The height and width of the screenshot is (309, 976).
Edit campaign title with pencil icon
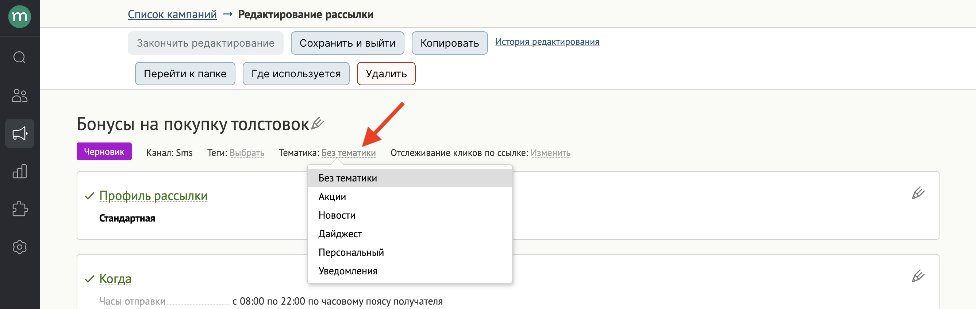point(318,123)
